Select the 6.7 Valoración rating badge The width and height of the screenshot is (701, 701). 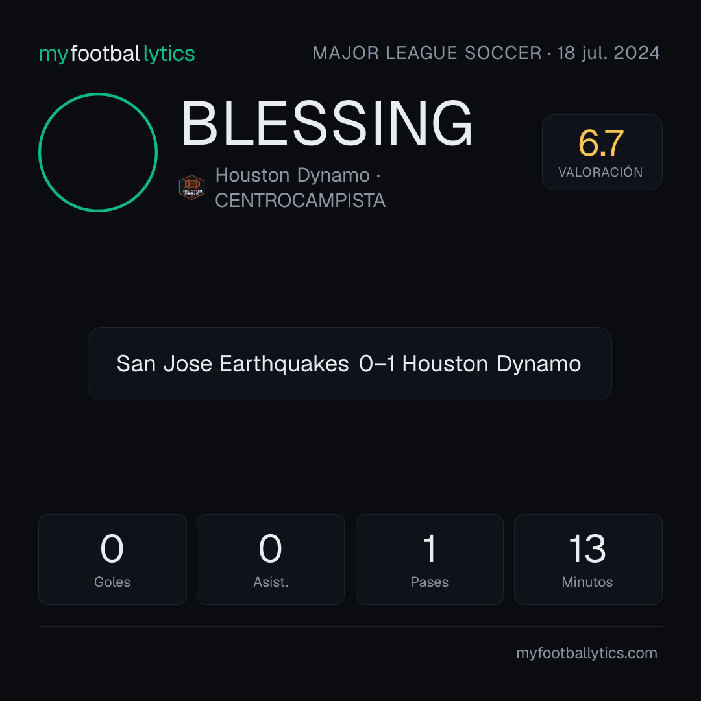point(602,152)
